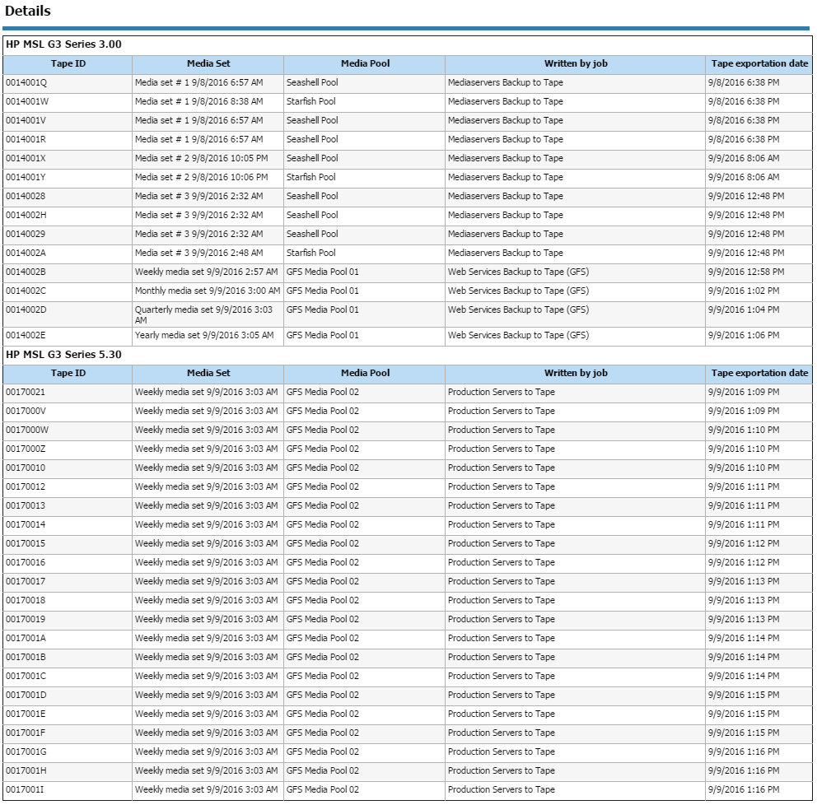The width and height of the screenshot is (817, 805).
Task: Click the Details section title
Action: click(28, 11)
